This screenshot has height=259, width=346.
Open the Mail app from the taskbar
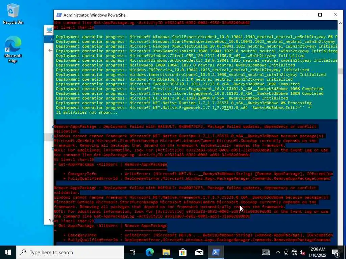[199, 252]
